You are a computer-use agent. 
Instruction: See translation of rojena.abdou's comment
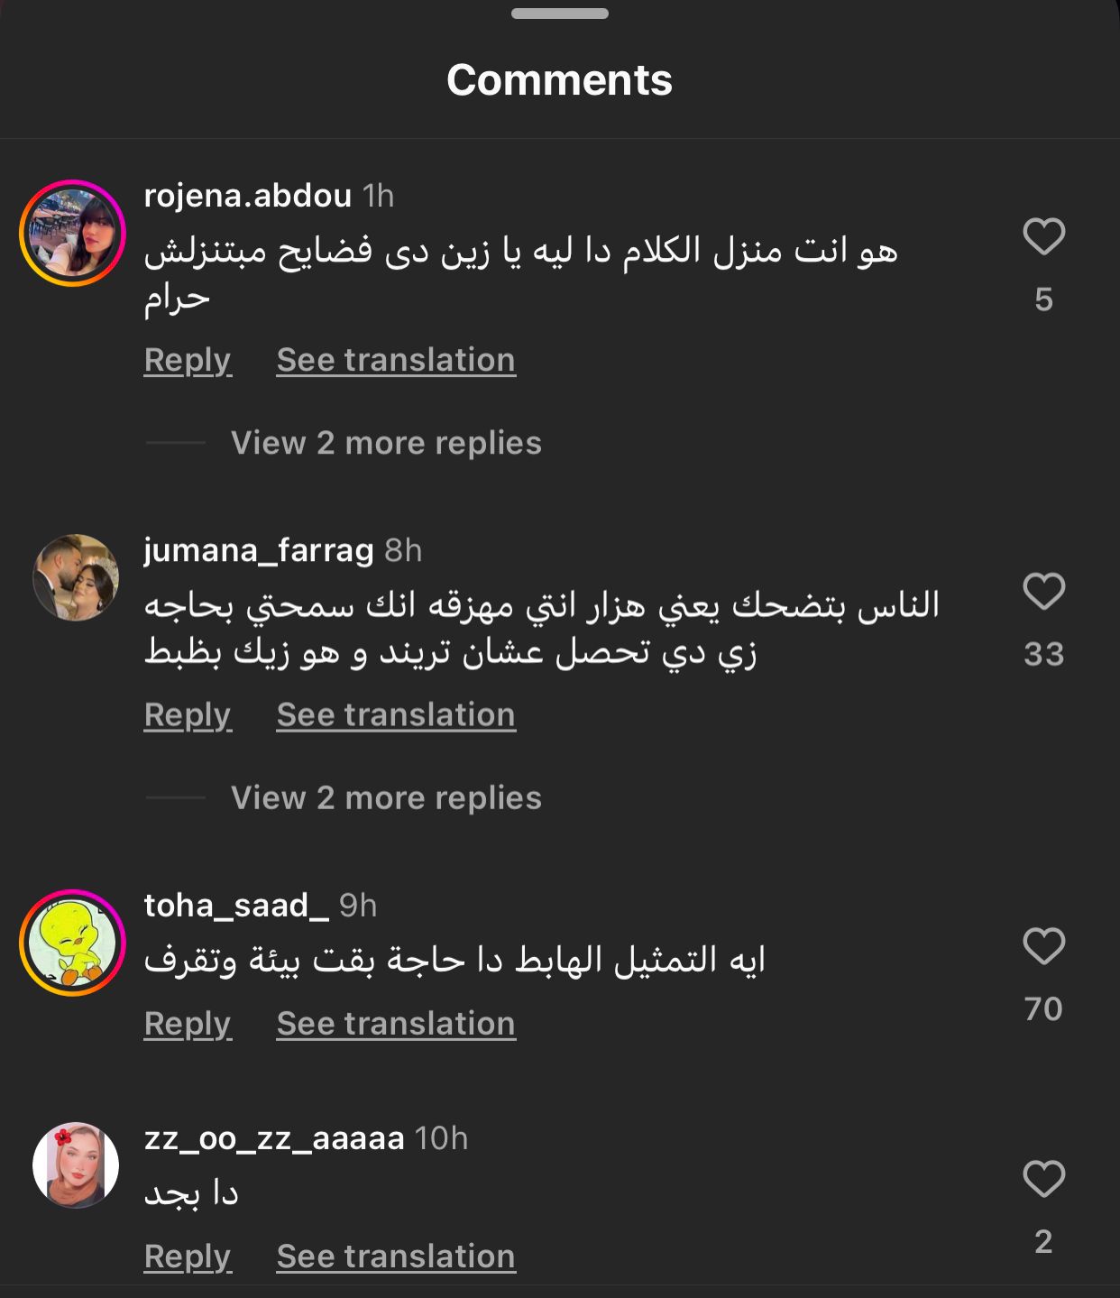click(396, 360)
